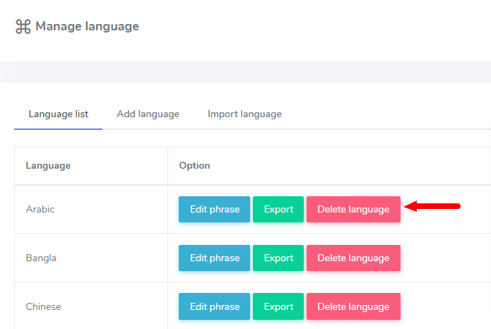This screenshot has width=491, height=329.
Task: Delete the Bangla language
Action: coord(353,258)
